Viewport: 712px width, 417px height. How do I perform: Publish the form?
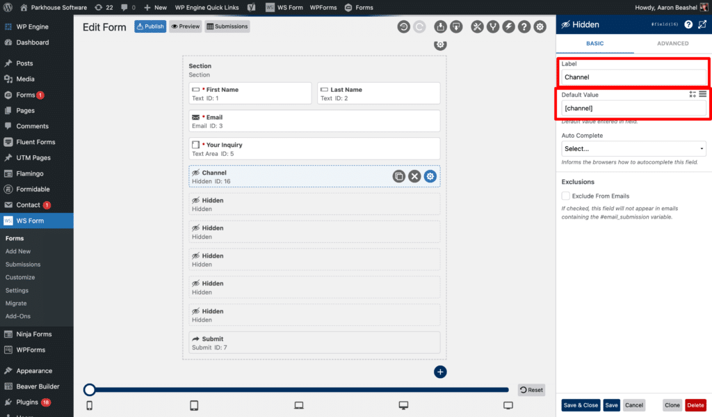(150, 26)
